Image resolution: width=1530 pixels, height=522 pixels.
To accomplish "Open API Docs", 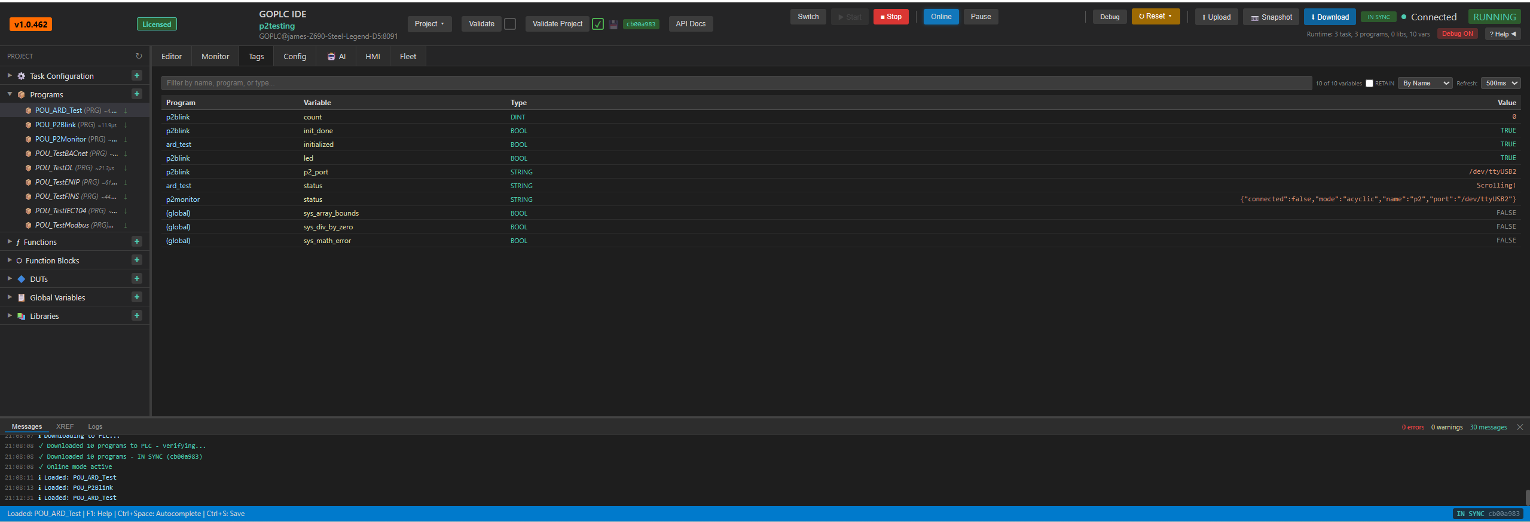I will tap(691, 24).
